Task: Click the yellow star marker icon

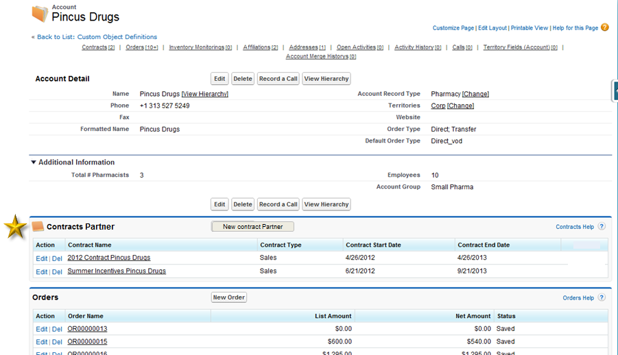Action: (14, 228)
